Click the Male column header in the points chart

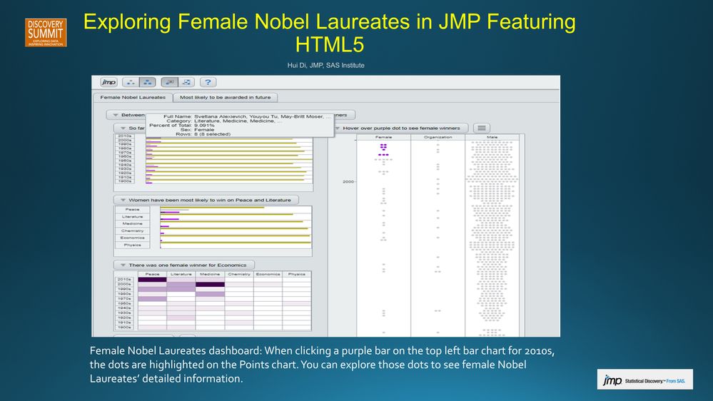coord(492,137)
